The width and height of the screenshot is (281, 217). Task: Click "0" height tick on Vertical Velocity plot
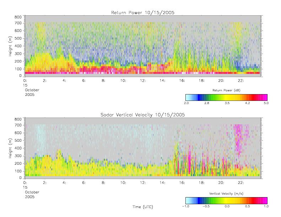(x=20, y=178)
